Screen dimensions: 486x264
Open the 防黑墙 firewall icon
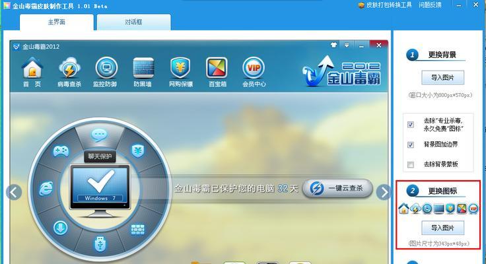(143, 72)
